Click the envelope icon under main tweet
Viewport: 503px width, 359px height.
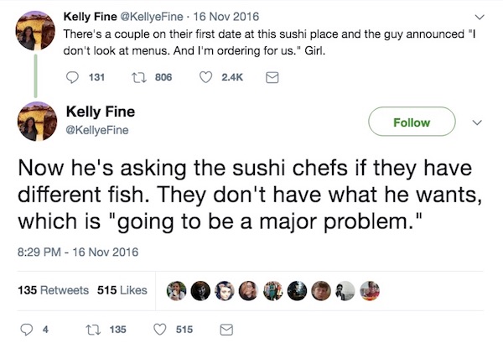225,330
